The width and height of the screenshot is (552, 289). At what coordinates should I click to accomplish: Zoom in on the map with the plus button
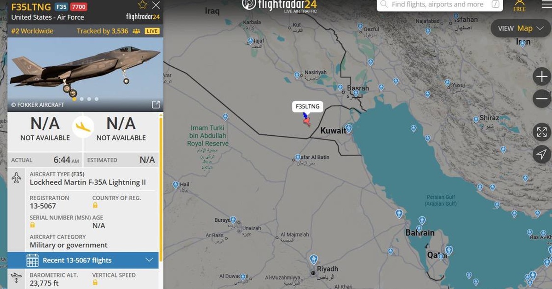pyautogui.click(x=542, y=76)
